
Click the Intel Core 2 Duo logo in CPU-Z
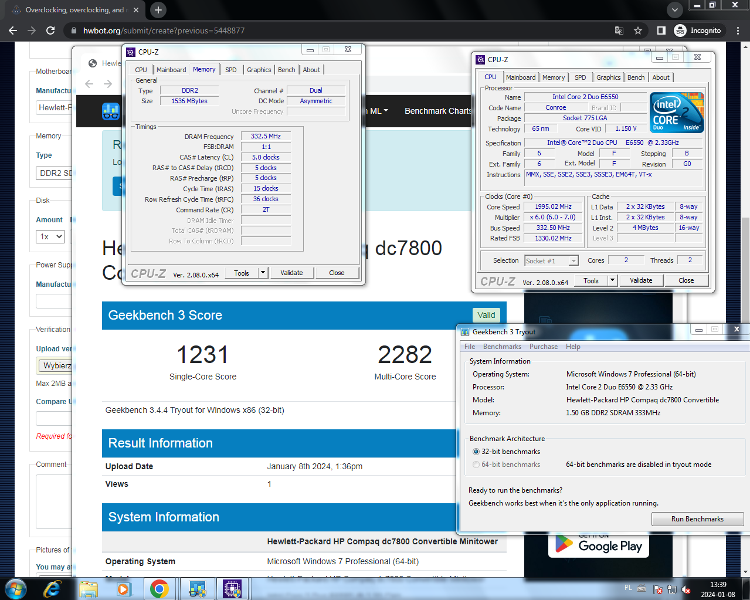coord(677,113)
